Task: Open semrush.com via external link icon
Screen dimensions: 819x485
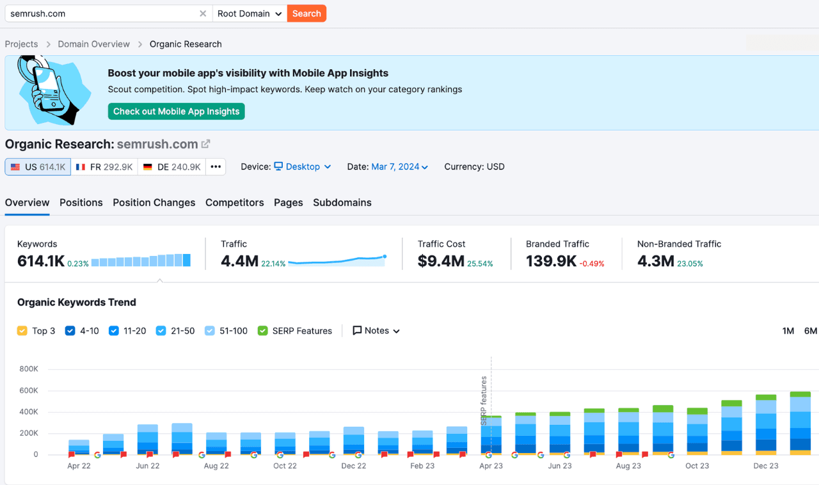Action: (205, 144)
